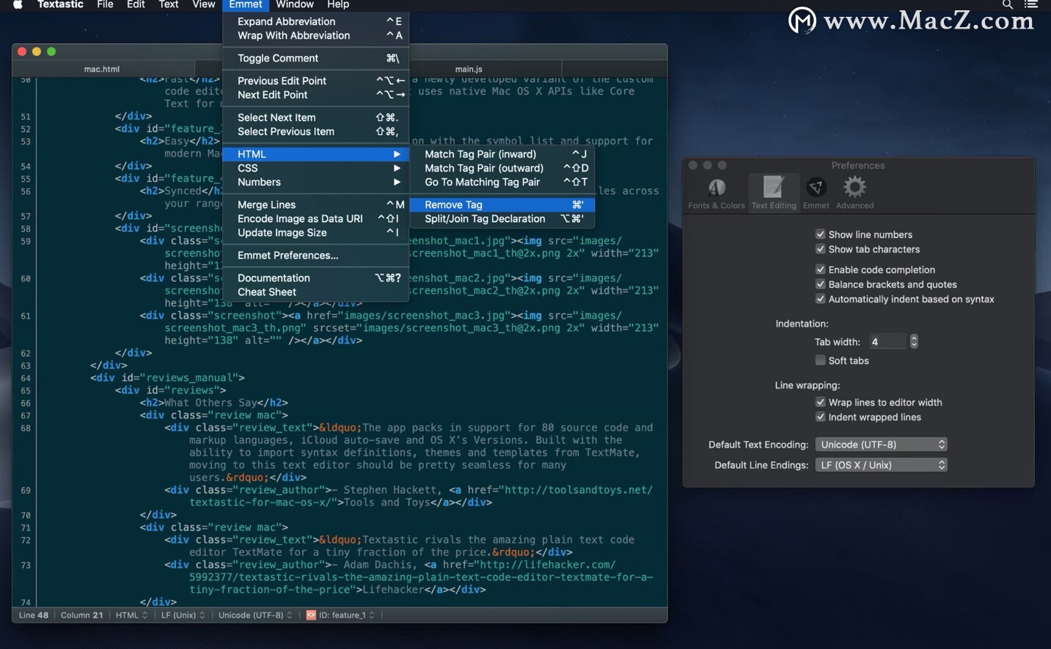Toggle Automatically indent based on syntax
Viewport: 1051px width, 649px height.
point(821,299)
